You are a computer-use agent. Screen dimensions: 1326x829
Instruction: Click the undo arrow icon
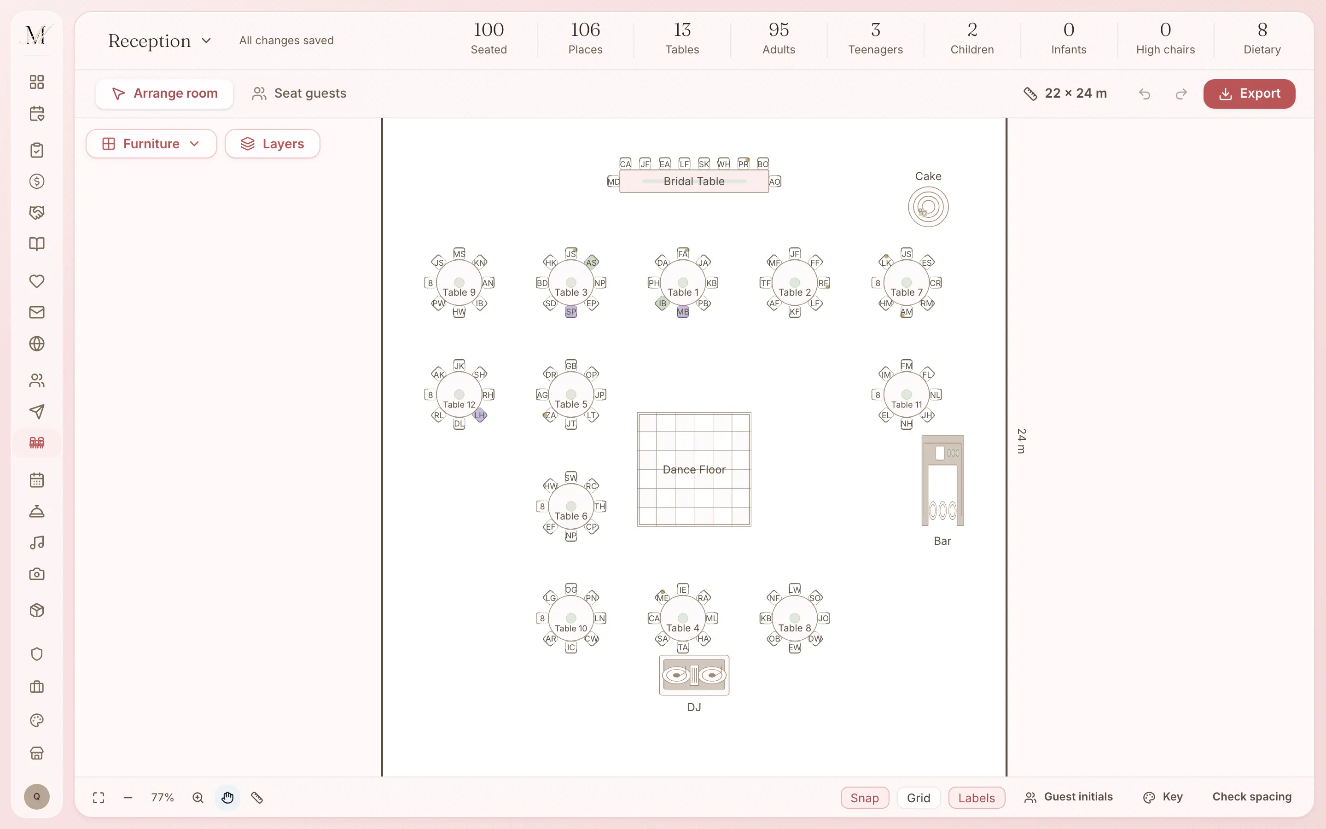[x=1144, y=94]
